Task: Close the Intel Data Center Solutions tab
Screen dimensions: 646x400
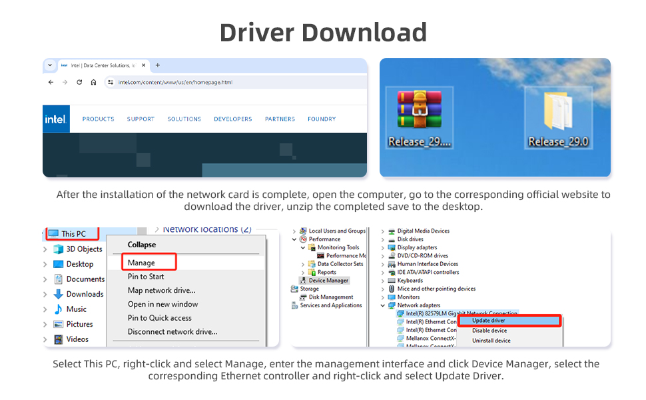Action: coord(144,65)
